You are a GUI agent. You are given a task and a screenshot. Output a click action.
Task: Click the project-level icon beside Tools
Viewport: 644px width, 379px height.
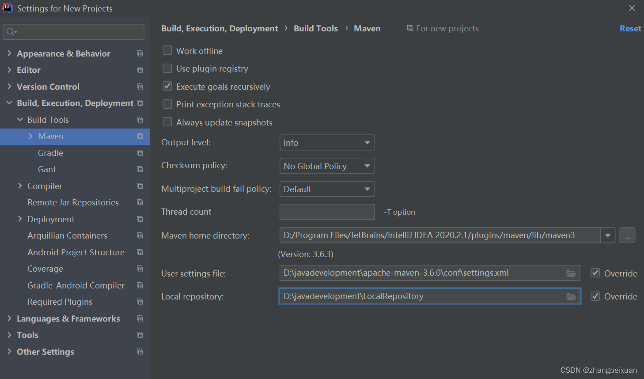point(140,335)
